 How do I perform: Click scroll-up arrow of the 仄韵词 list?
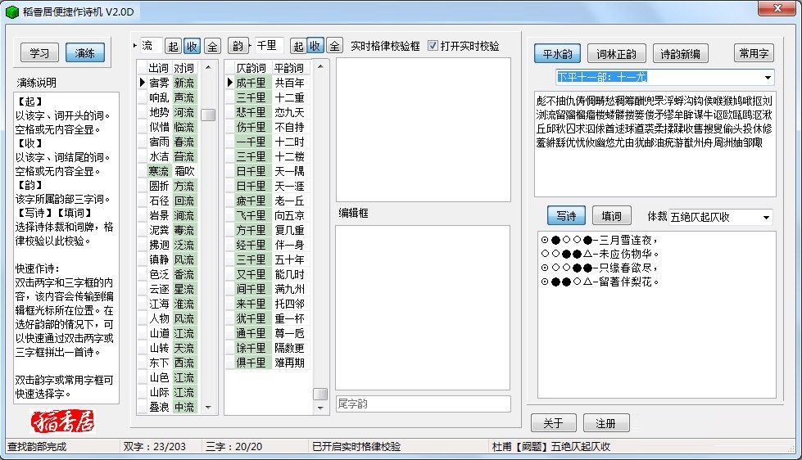[320, 66]
